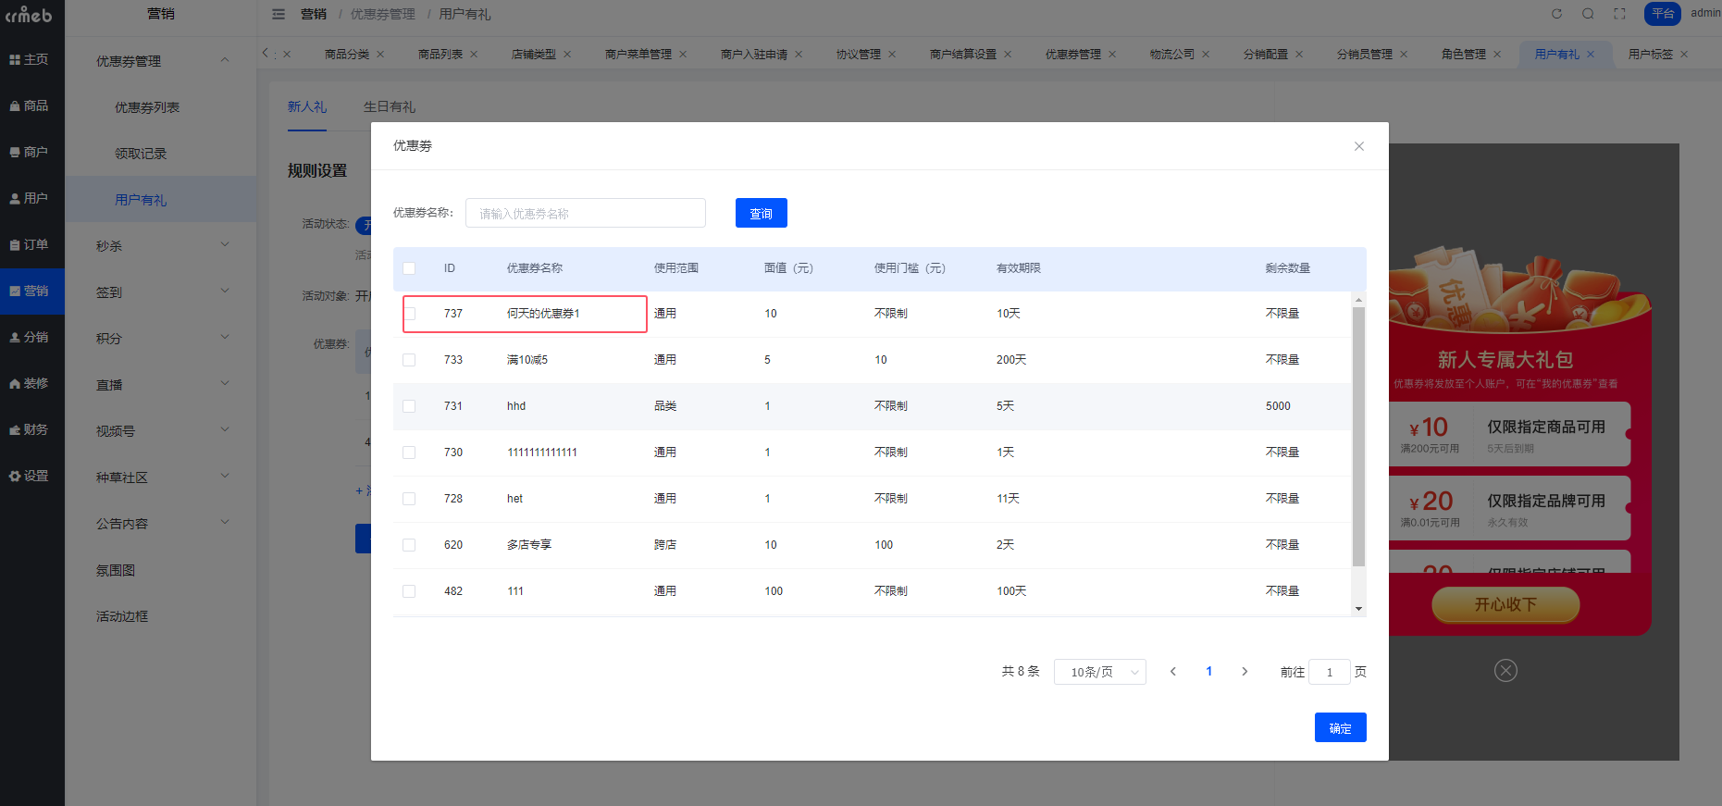Select page number 1 in pagination

pos(1209,672)
